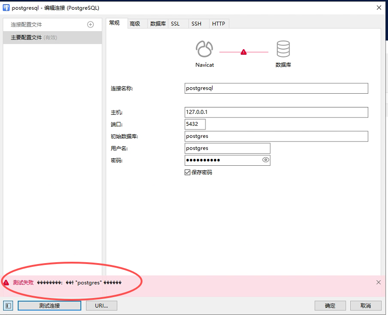Screen dimensions: 388x315
Task: Open the URI... button
Action: click(102, 306)
